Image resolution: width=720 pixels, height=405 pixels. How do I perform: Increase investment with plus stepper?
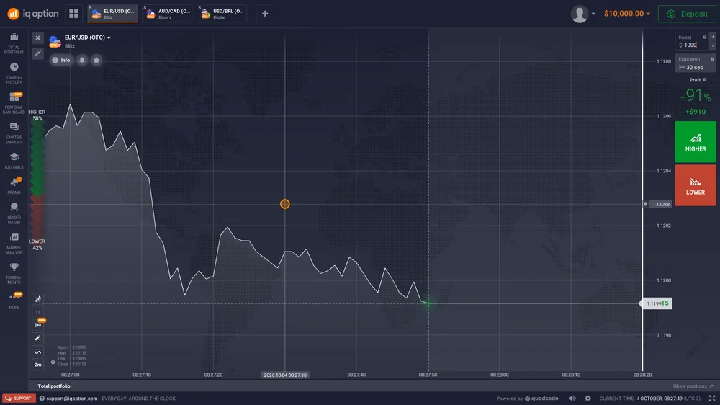click(713, 37)
